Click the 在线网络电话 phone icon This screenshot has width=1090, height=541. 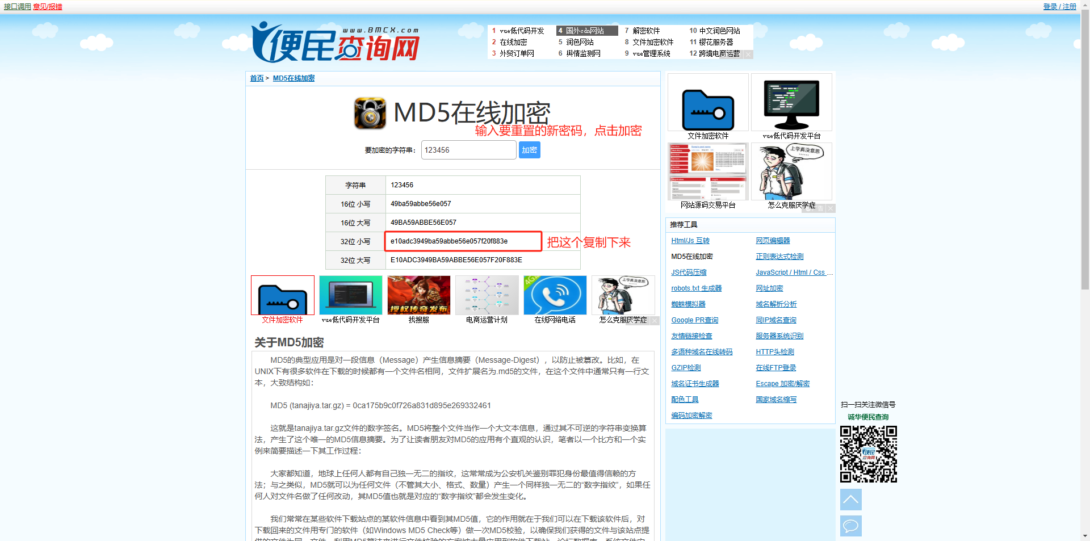[x=555, y=295]
